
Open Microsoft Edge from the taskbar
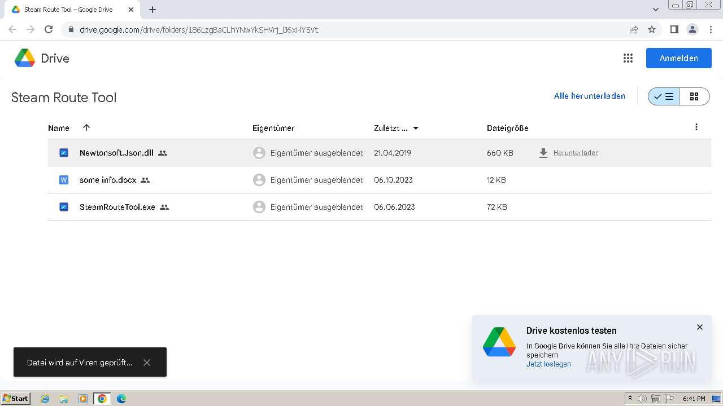coord(121,399)
